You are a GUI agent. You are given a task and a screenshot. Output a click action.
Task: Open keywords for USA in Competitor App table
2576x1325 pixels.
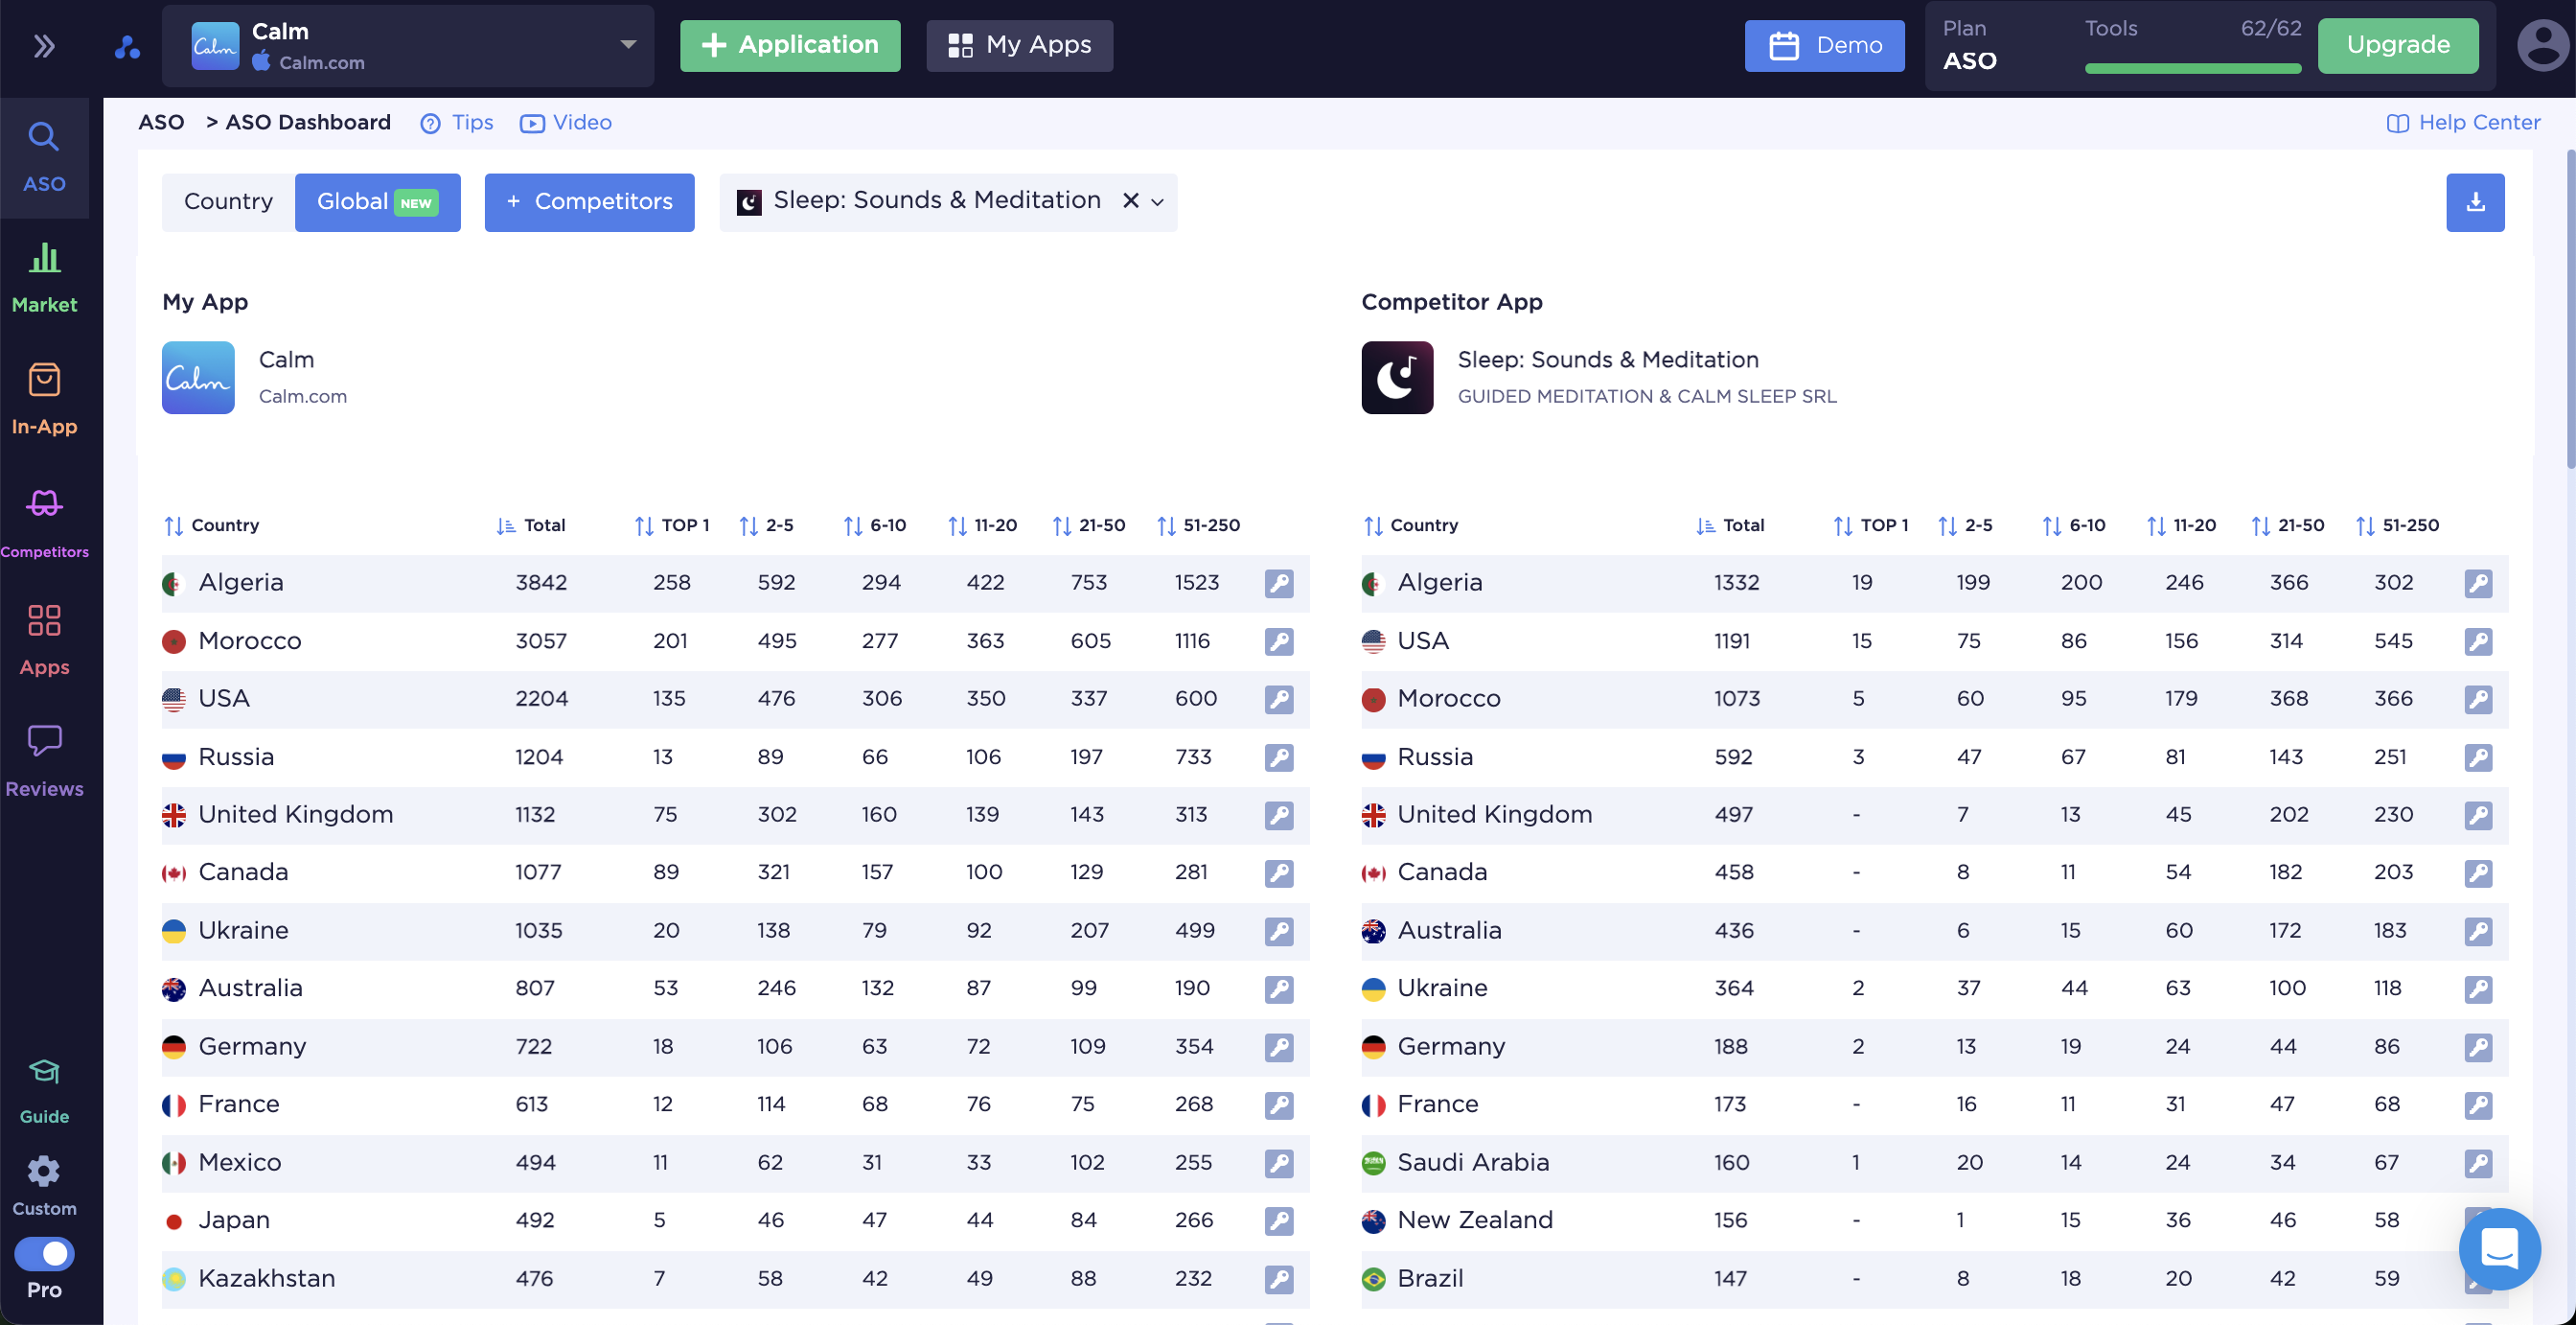[2478, 641]
